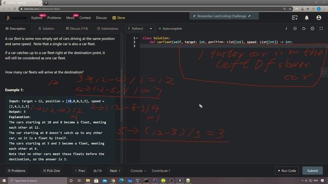Screen dimensions: 328x184
Task: Open the user profile avatar menu
Action: tap(319, 18)
